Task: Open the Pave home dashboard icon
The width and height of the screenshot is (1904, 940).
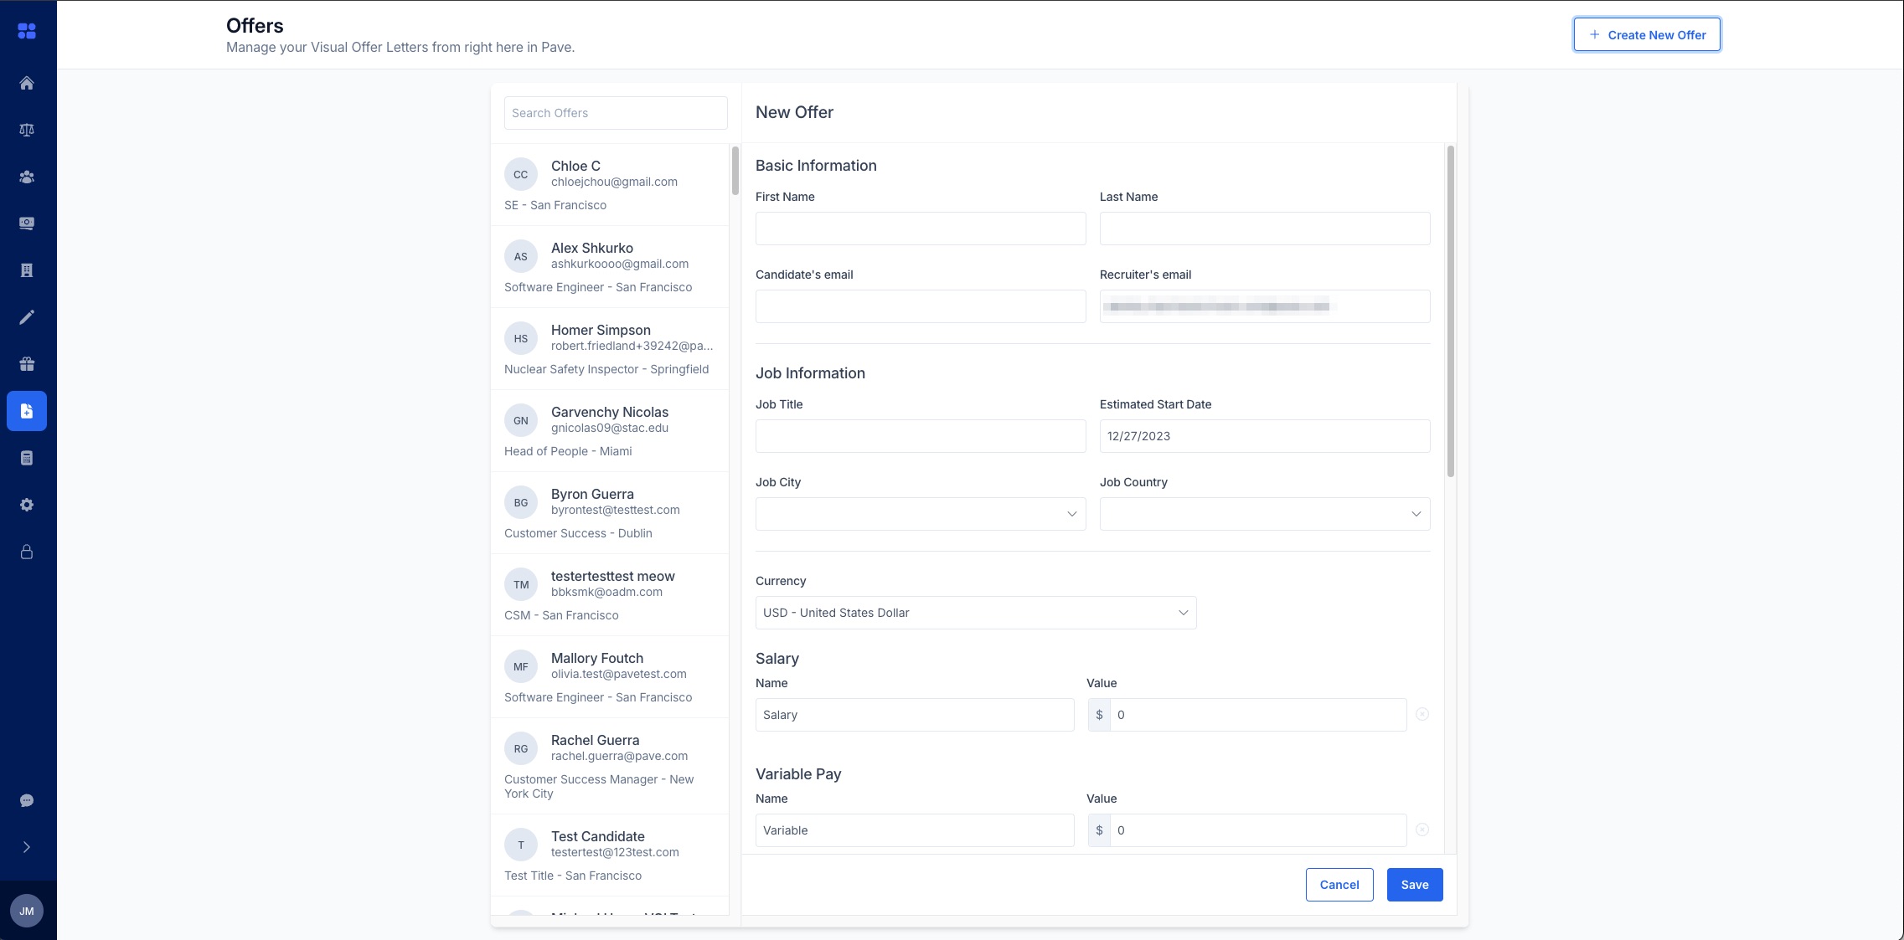Action: click(x=27, y=83)
